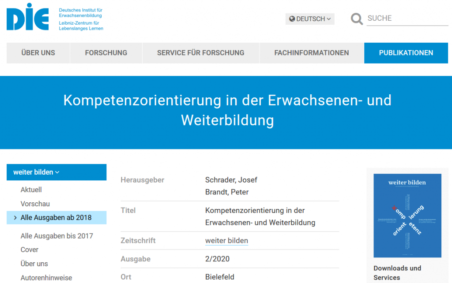Switch to the PUBLIKATIONEN tab
Screen dimensions: 452x283
pyautogui.click(x=406, y=53)
